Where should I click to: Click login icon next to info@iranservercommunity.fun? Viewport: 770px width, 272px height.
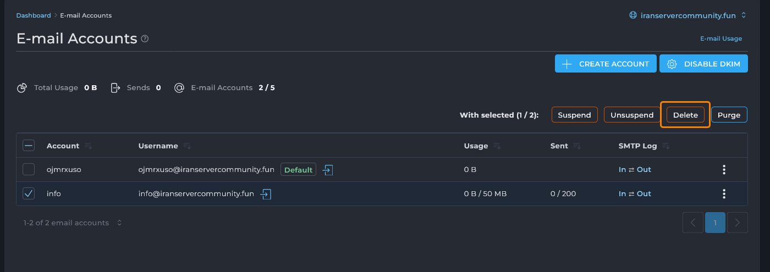(266, 194)
